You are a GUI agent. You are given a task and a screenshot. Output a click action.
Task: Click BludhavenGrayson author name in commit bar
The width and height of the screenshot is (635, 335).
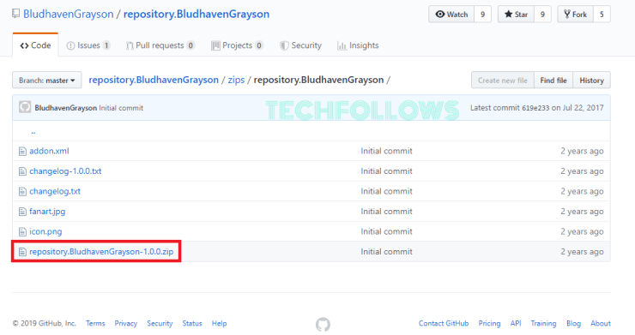point(65,108)
